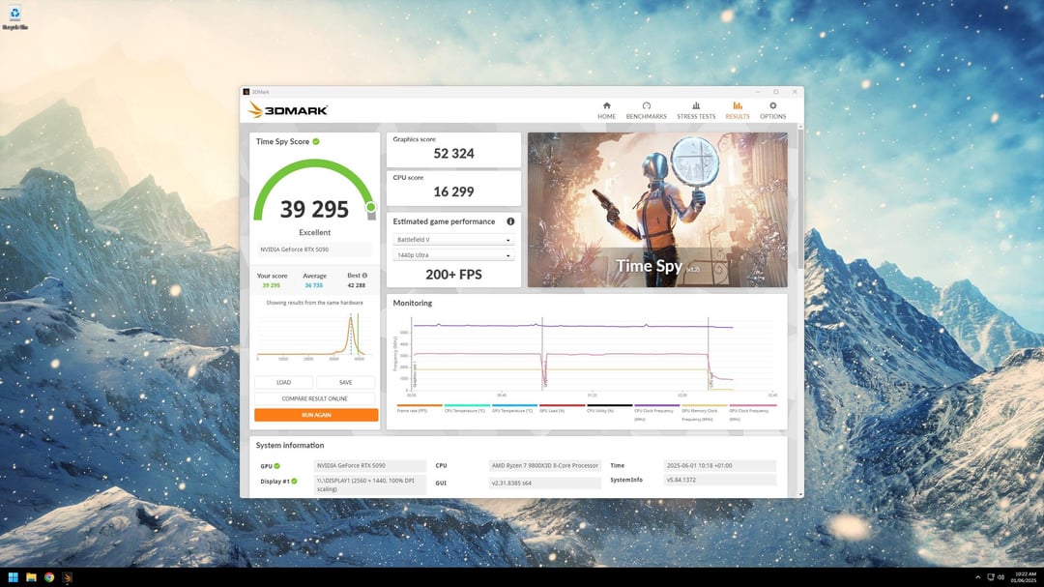Click the green check next to Display #1
The width and height of the screenshot is (1044, 587).
(294, 481)
